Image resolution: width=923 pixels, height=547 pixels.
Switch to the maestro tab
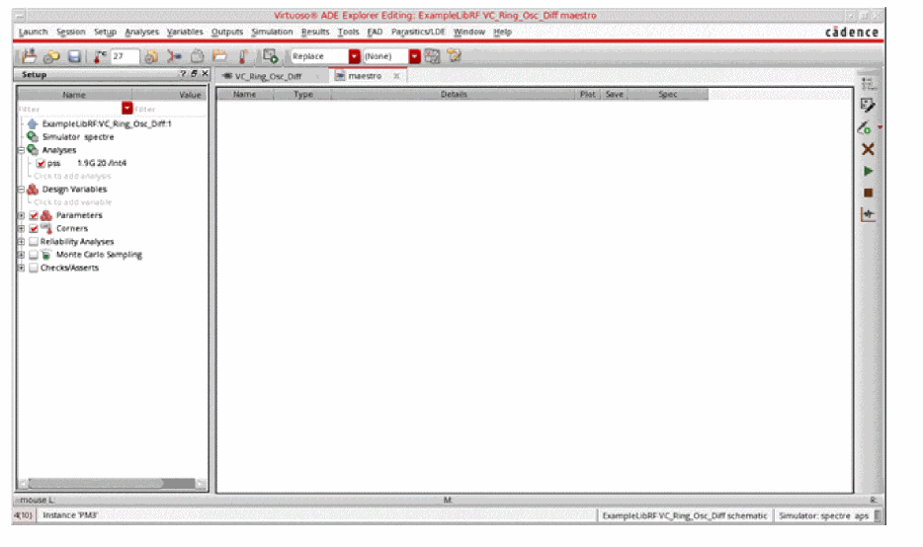pos(365,76)
